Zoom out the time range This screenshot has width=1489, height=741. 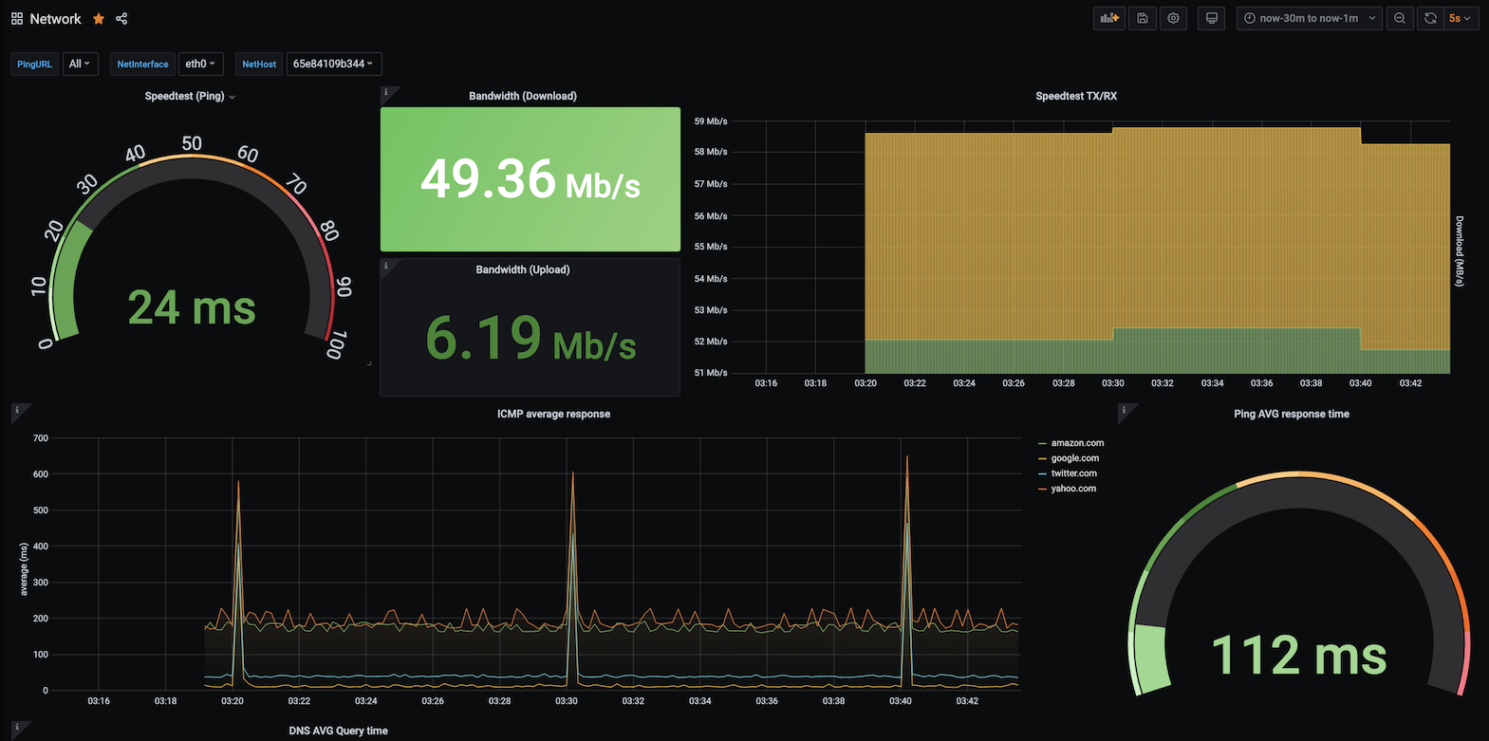(1400, 18)
